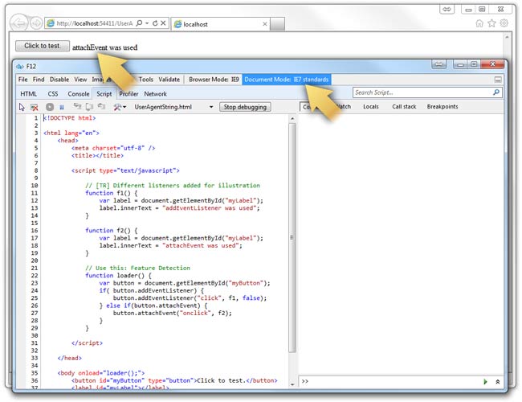Viewport: 522px width, 402px height.
Task: Close the localhost browser tab
Action: coord(265,24)
